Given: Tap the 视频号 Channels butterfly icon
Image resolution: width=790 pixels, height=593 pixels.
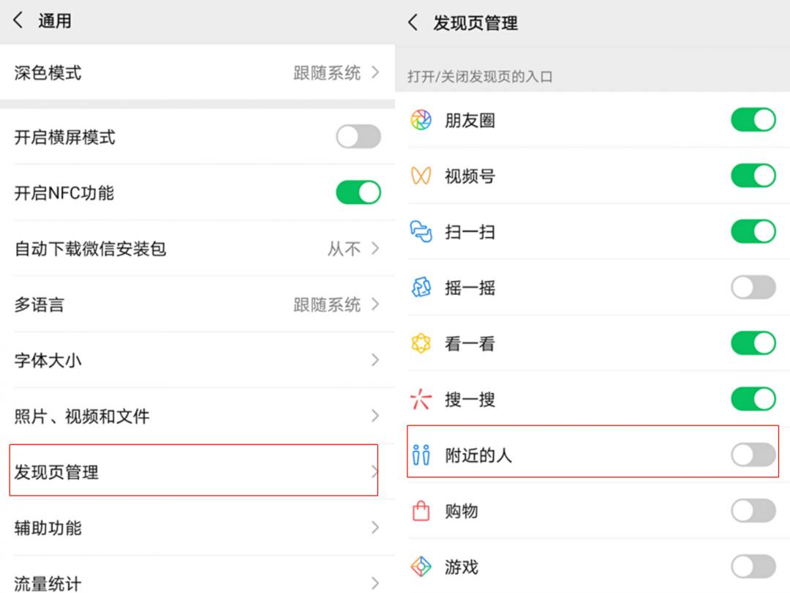Looking at the screenshot, I should pyautogui.click(x=421, y=176).
